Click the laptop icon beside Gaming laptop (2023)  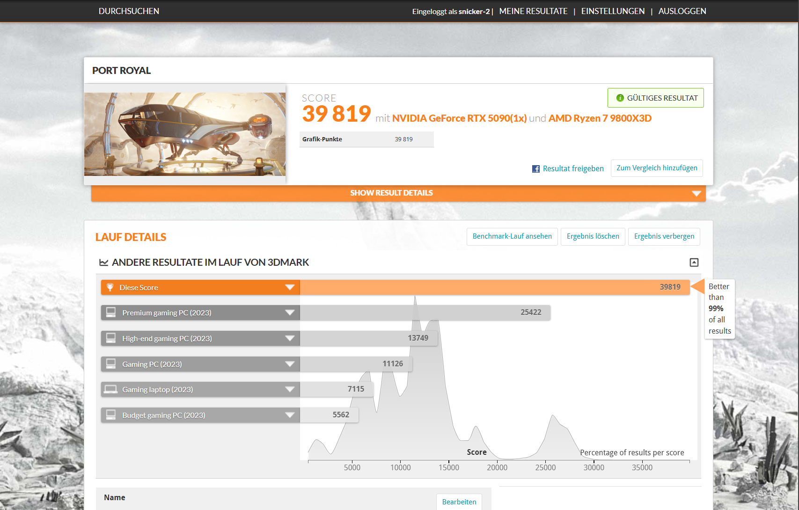111,389
